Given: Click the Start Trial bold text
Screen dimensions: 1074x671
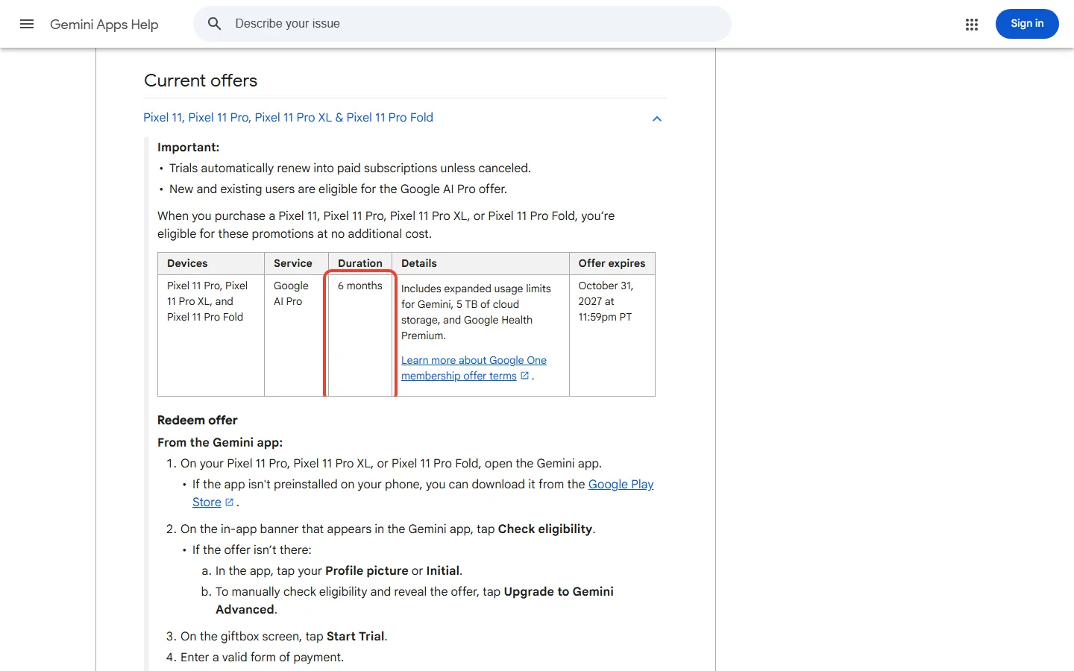Looking at the screenshot, I should point(356,637).
